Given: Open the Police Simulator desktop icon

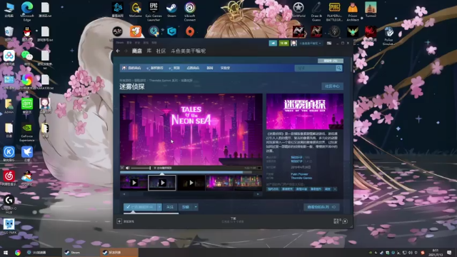Looking at the screenshot, I should point(388,36).
